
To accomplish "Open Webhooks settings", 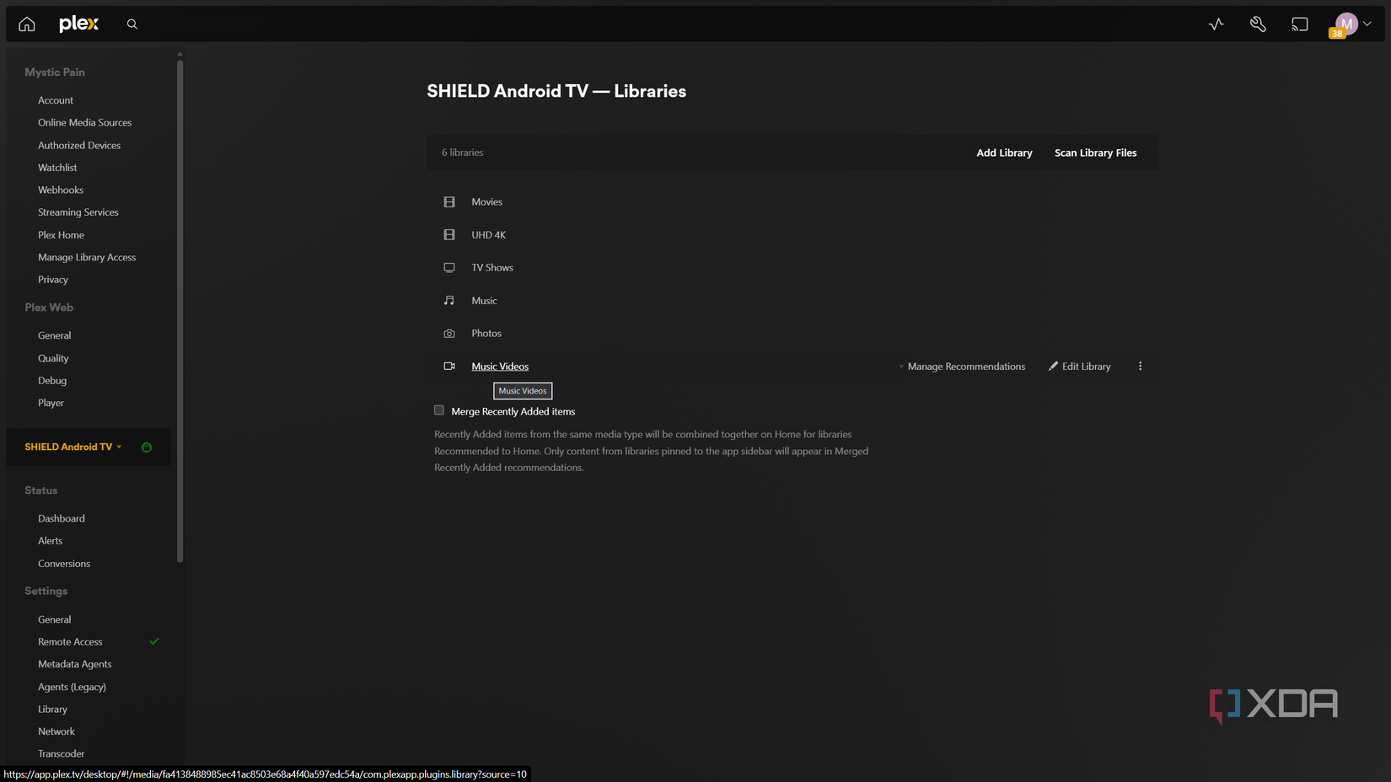I will [61, 190].
